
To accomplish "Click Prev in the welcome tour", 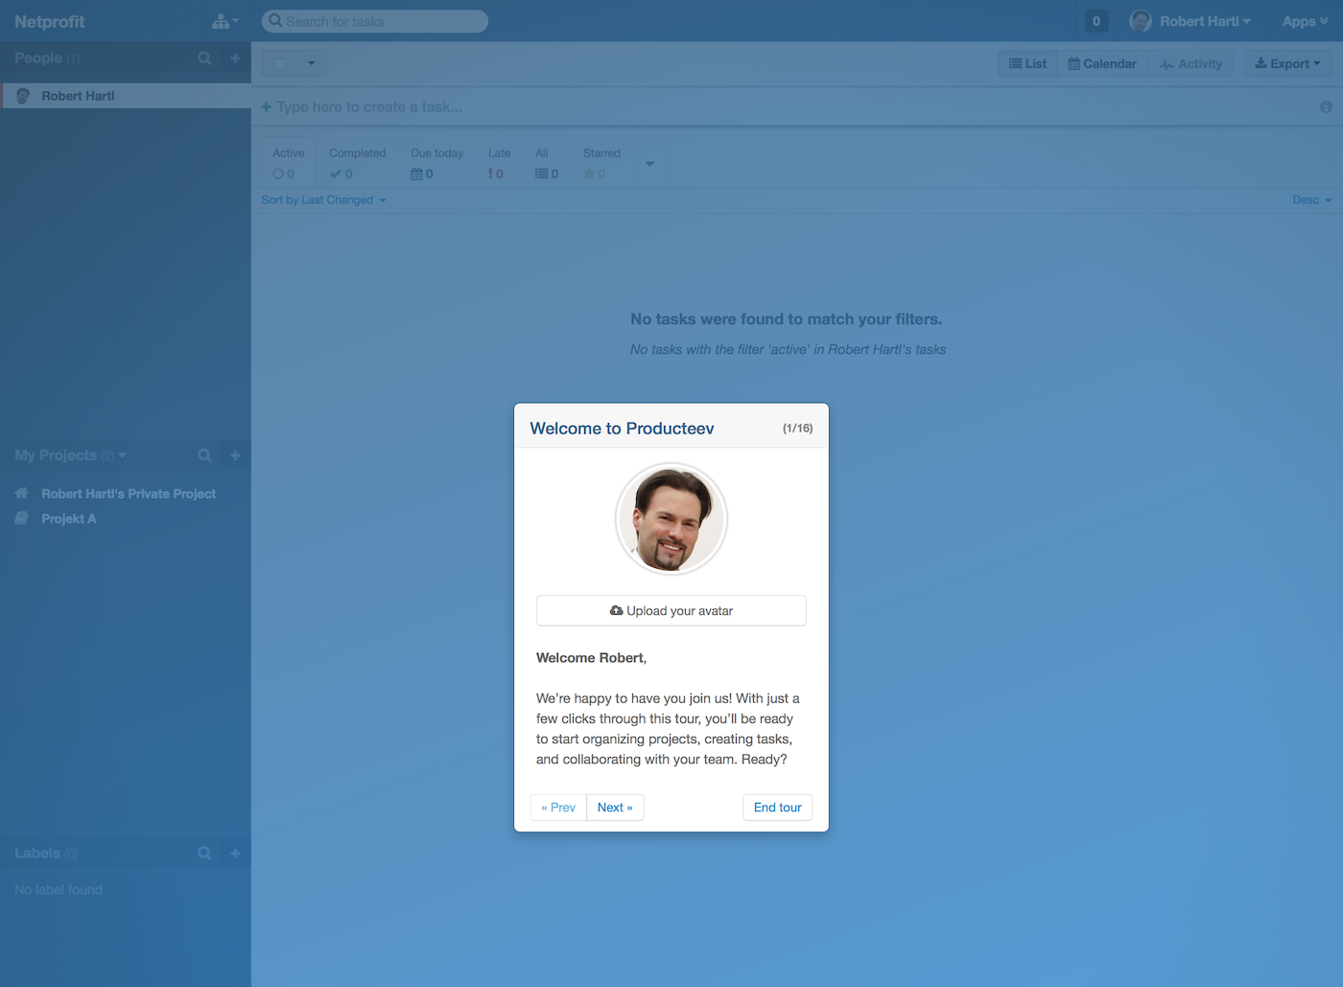I will (558, 808).
